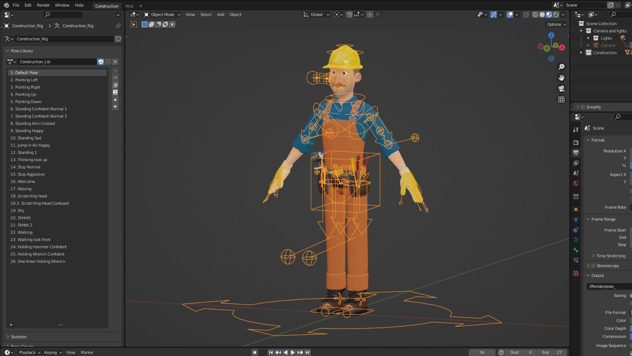The width and height of the screenshot is (632, 356).
Task: Open the Bone properties green bone icon
Action: (x=576, y=250)
